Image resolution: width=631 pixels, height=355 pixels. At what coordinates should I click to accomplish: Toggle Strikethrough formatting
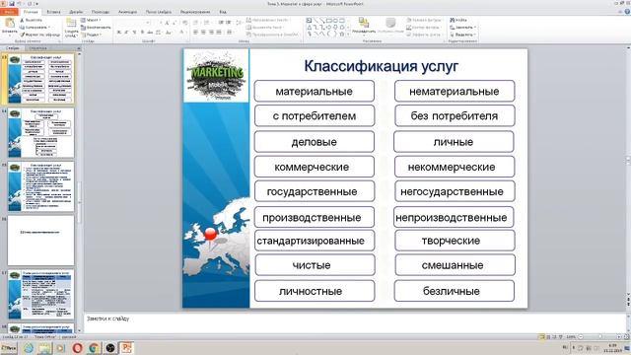pos(150,33)
